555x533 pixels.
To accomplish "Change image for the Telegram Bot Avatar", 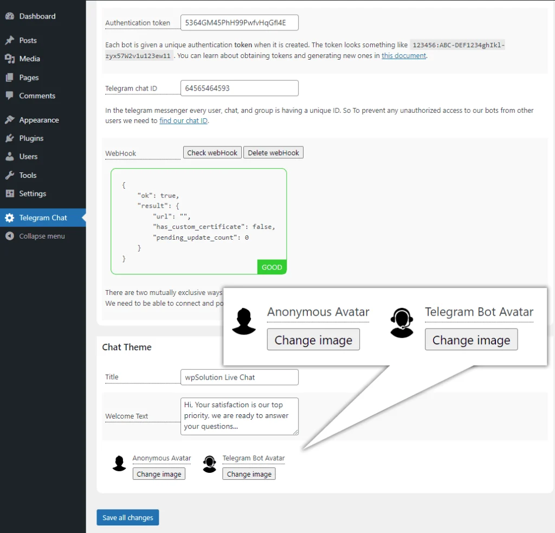I will 249,473.
